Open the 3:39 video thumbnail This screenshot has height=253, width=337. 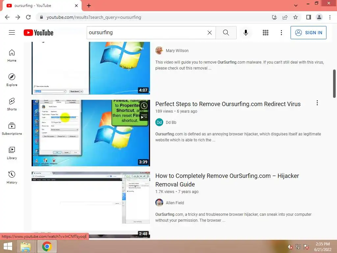[91, 133]
